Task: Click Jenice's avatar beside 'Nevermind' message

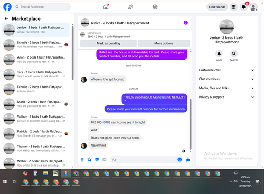Action: coord(83,145)
